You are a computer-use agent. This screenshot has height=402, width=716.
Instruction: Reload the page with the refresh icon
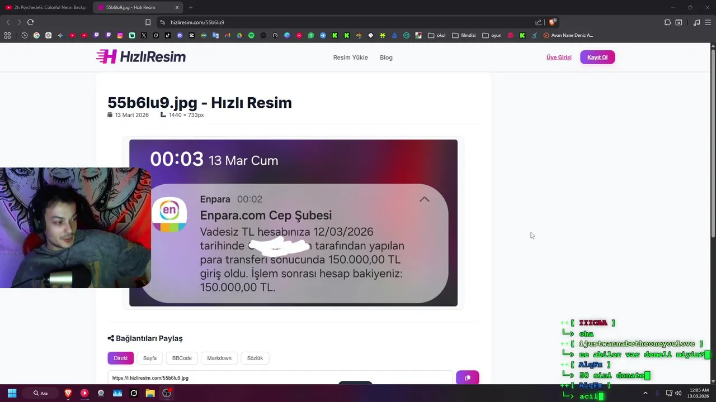pyautogui.click(x=30, y=22)
